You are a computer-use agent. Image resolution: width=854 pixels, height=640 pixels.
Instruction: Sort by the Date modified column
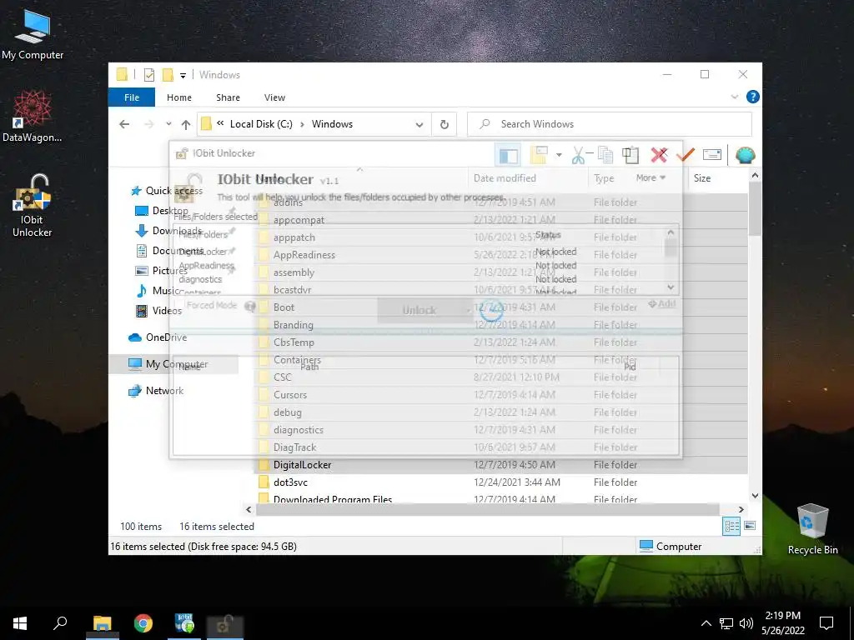pyautogui.click(x=505, y=178)
